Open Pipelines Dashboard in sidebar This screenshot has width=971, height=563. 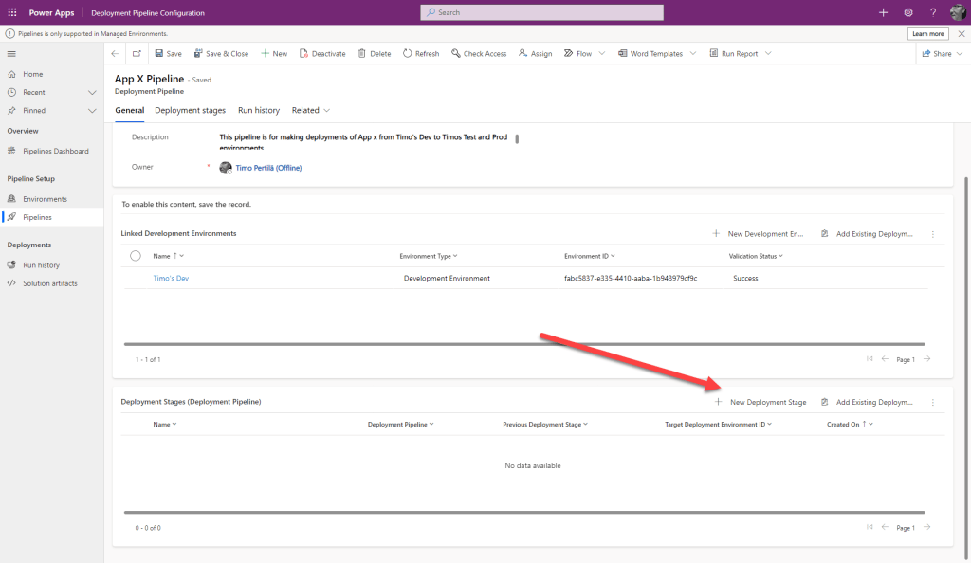pyautogui.click(x=56, y=151)
